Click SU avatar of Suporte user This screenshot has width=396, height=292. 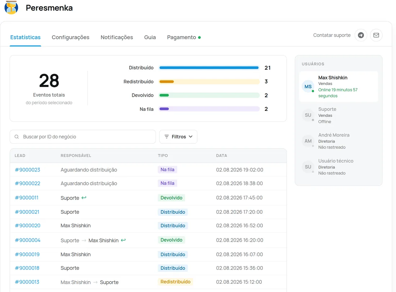tap(308, 115)
